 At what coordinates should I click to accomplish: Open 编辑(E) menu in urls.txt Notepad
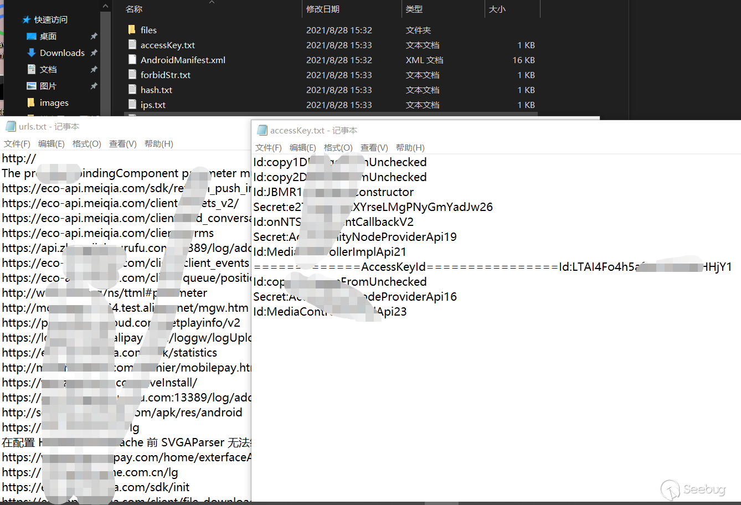[52, 144]
